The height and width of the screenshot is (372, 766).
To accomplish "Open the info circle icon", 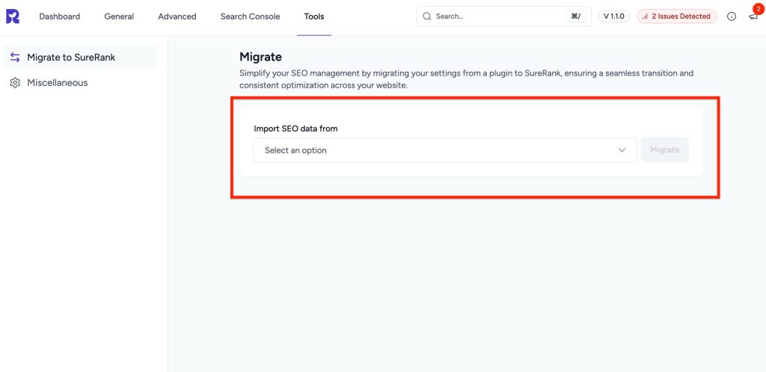I will [x=732, y=16].
